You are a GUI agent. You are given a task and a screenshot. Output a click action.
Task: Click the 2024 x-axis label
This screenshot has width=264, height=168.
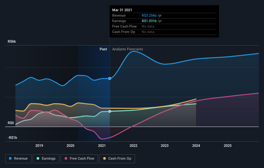pos(196,146)
